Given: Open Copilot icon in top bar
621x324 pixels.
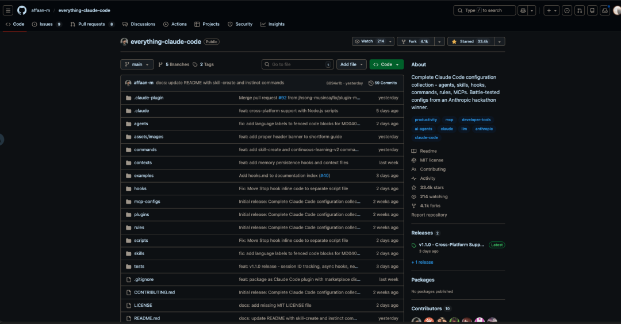Looking at the screenshot, I should tap(523, 11).
